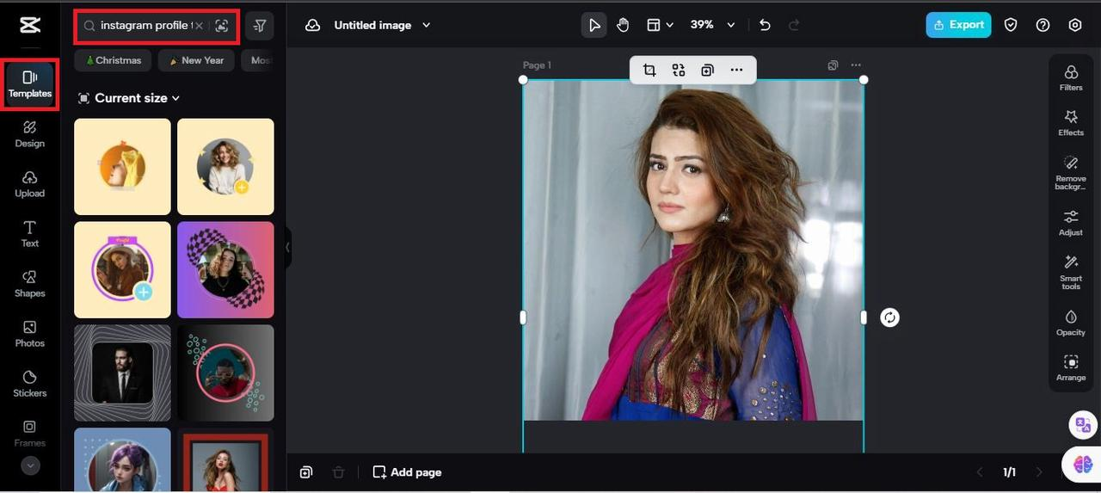Choose the red circle dark template
1101x493 pixels.
(225, 373)
